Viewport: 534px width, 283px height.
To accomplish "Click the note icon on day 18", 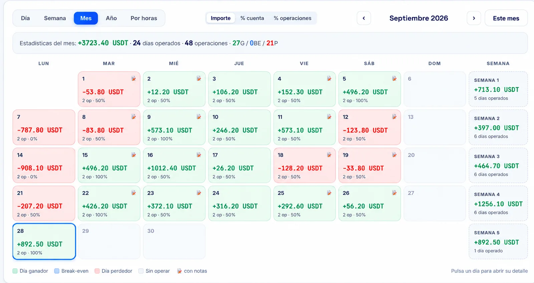I will click(329, 155).
